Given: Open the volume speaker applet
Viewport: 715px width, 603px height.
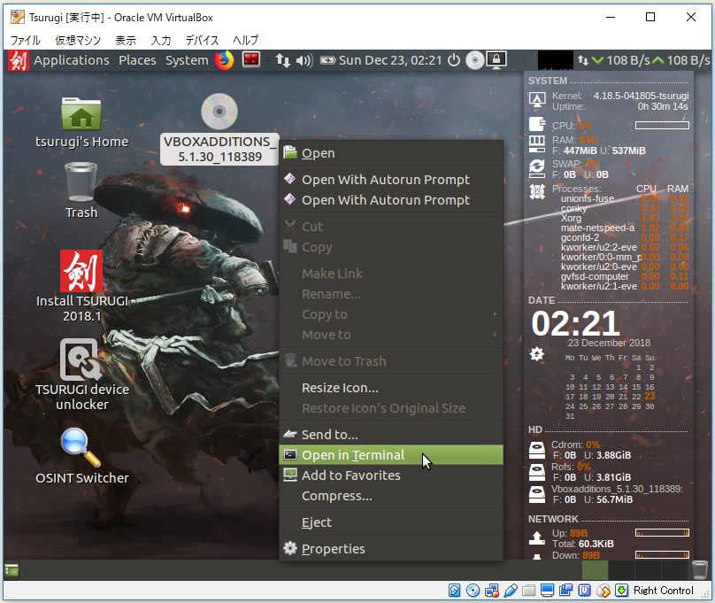Looking at the screenshot, I should (304, 60).
